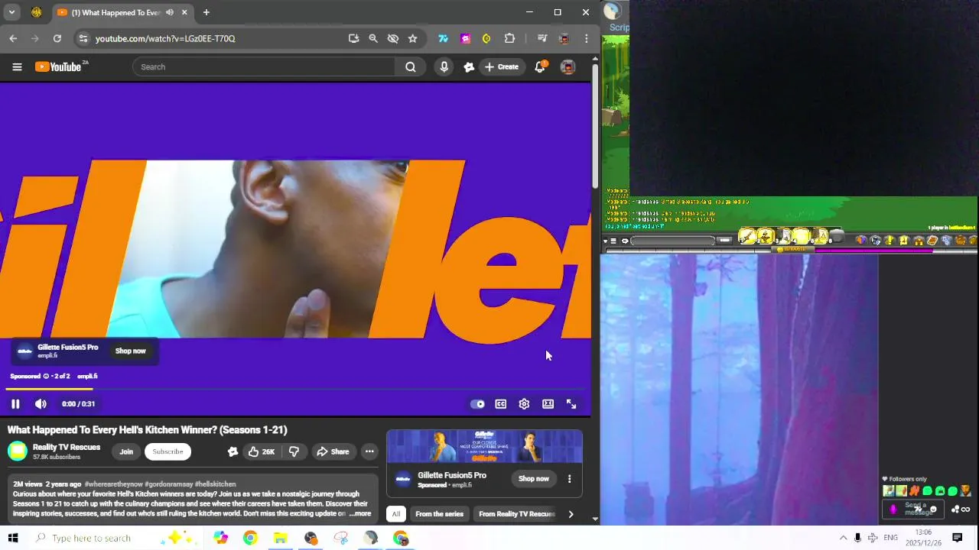Toggle the autoplay switch in player
The height and width of the screenshot is (550, 979).
tap(477, 404)
